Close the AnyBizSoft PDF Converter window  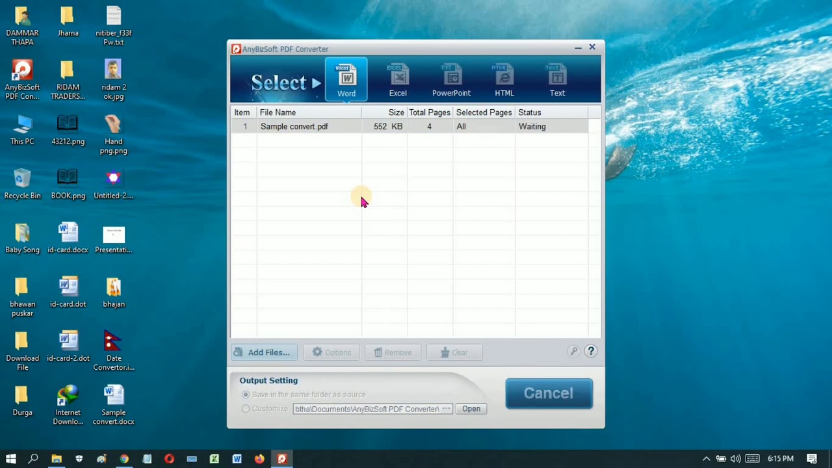tap(592, 47)
